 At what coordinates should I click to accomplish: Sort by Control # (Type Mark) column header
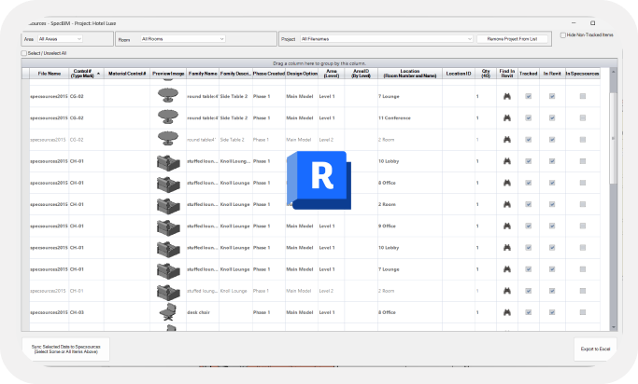[x=86, y=74]
